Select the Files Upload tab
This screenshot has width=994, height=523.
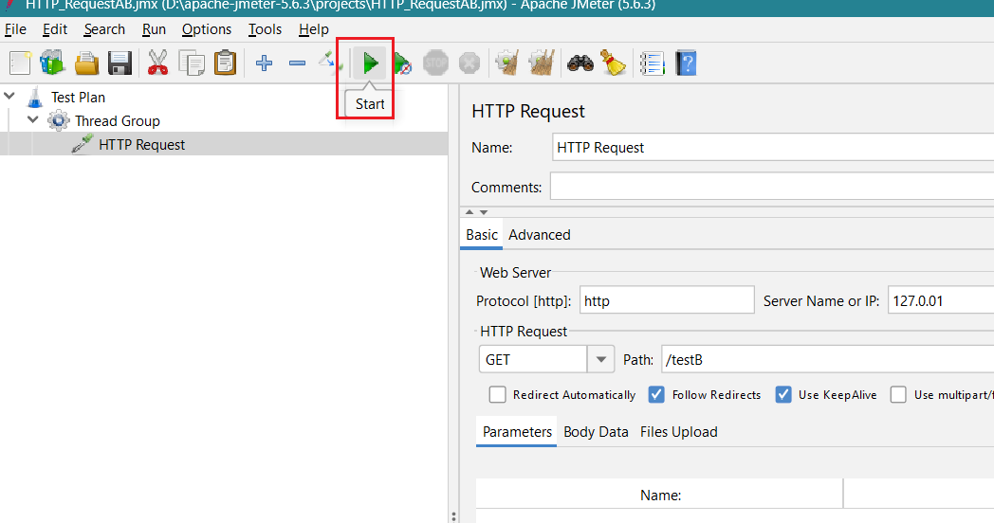[x=679, y=432]
